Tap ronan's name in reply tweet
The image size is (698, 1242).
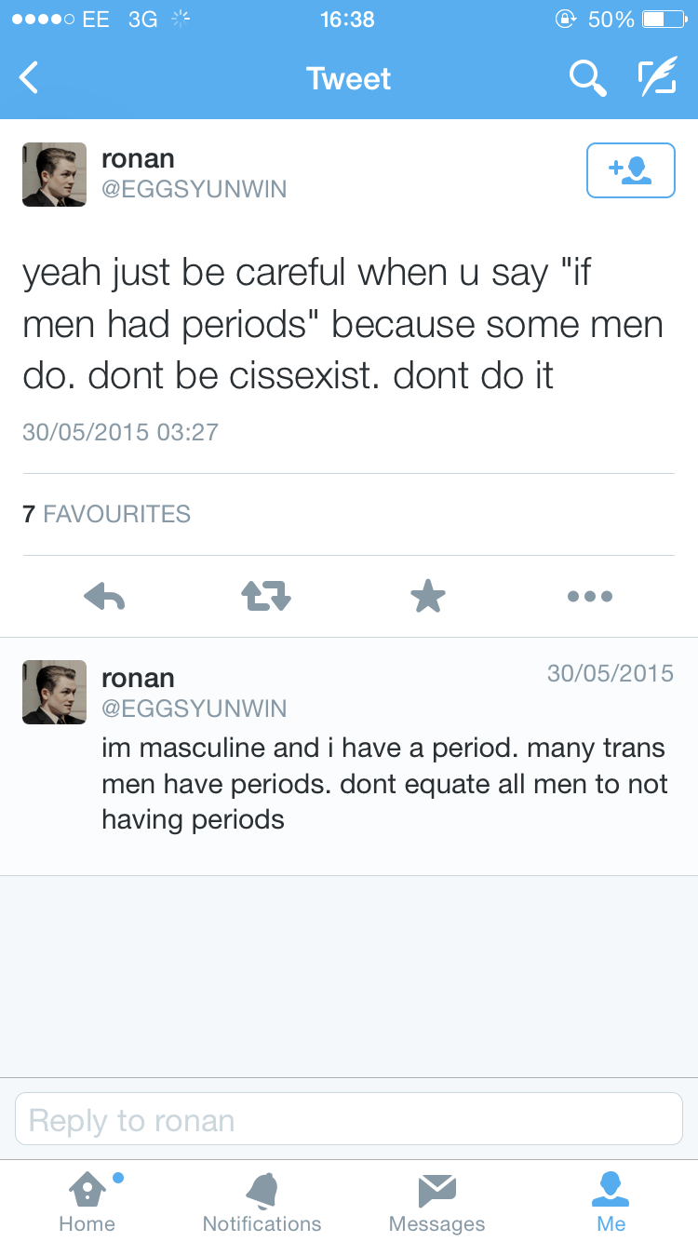tap(138, 677)
